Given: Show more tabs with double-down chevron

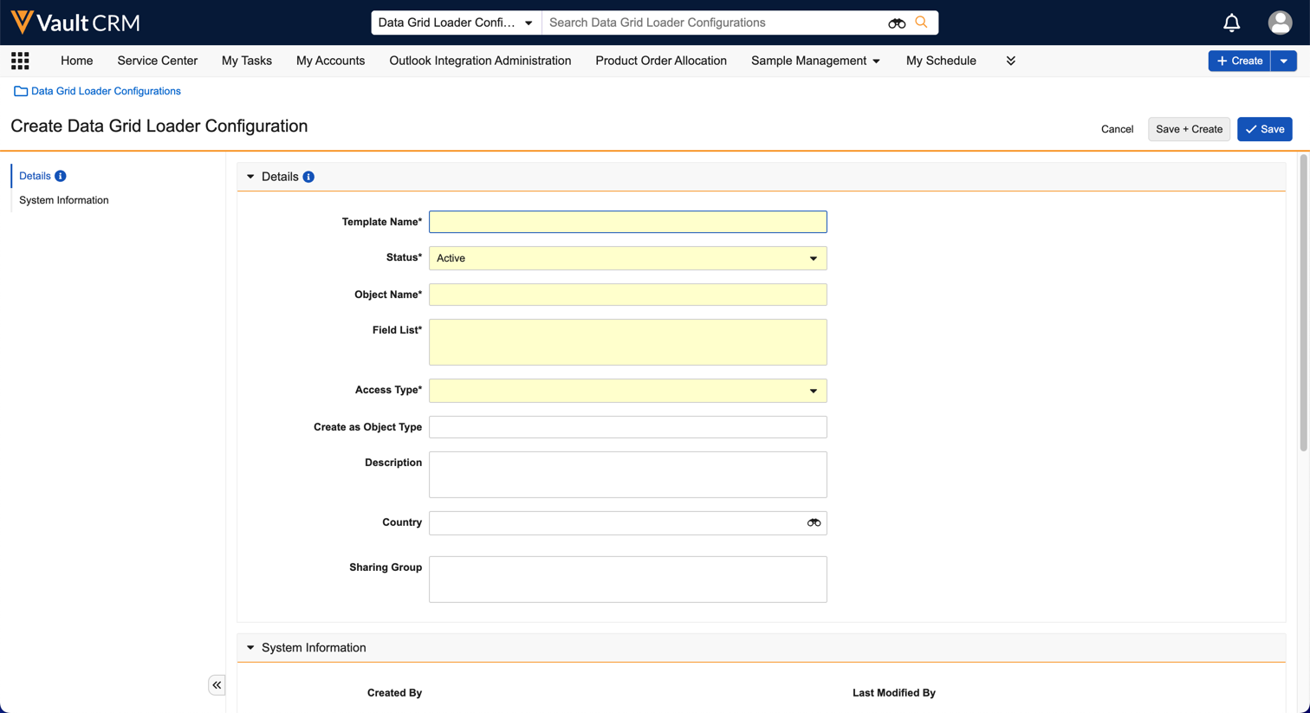Looking at the screenshot, I should 1010,61.
